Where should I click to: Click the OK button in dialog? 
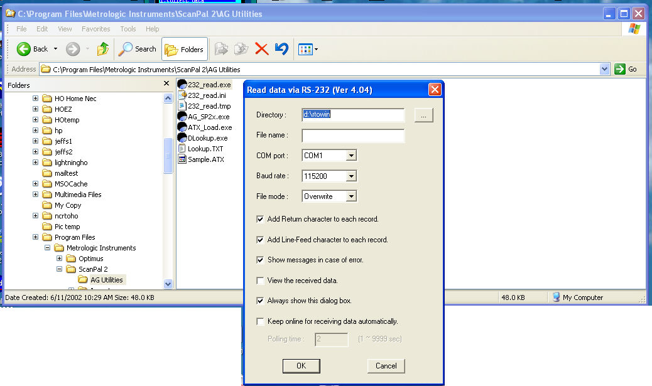300,366
